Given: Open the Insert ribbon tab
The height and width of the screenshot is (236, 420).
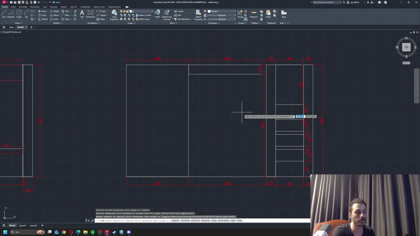Looking at the screenshot, I should tap(13, 7).
